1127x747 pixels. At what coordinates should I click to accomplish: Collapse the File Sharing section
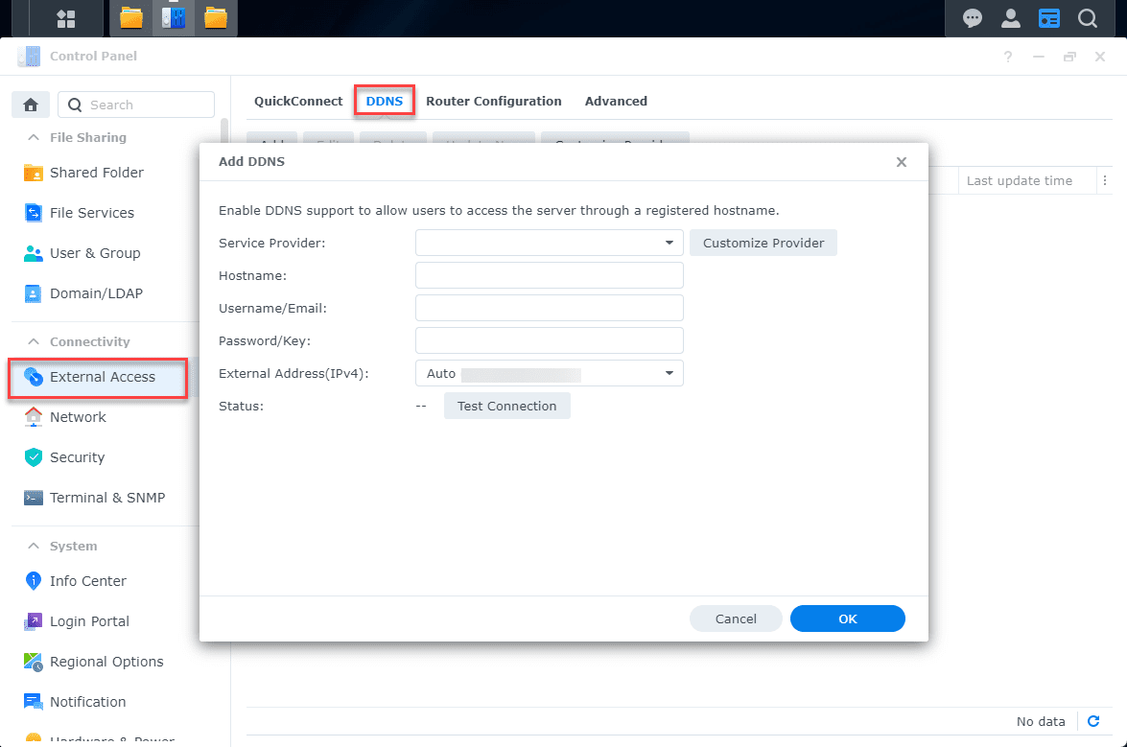pyautogui.click(x=34, y=137)
